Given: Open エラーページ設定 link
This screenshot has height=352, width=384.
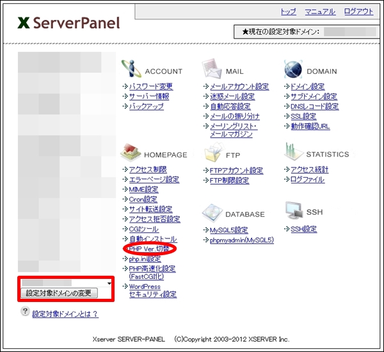Looking at the screenshot, I should 154,180.
